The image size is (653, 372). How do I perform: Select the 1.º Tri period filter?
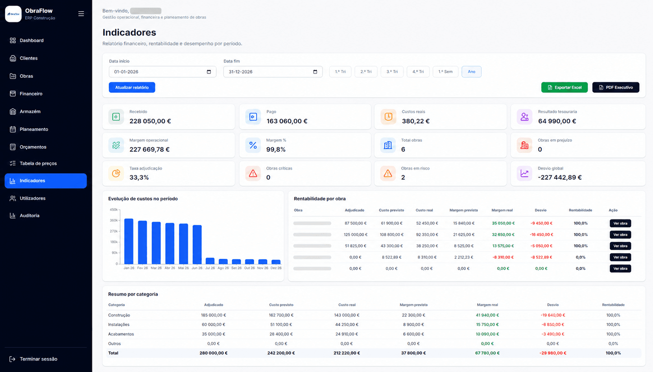coord(340,71)
